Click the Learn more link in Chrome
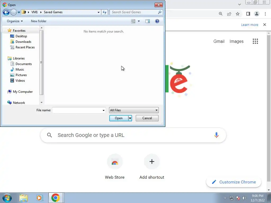 pos(250,25)
